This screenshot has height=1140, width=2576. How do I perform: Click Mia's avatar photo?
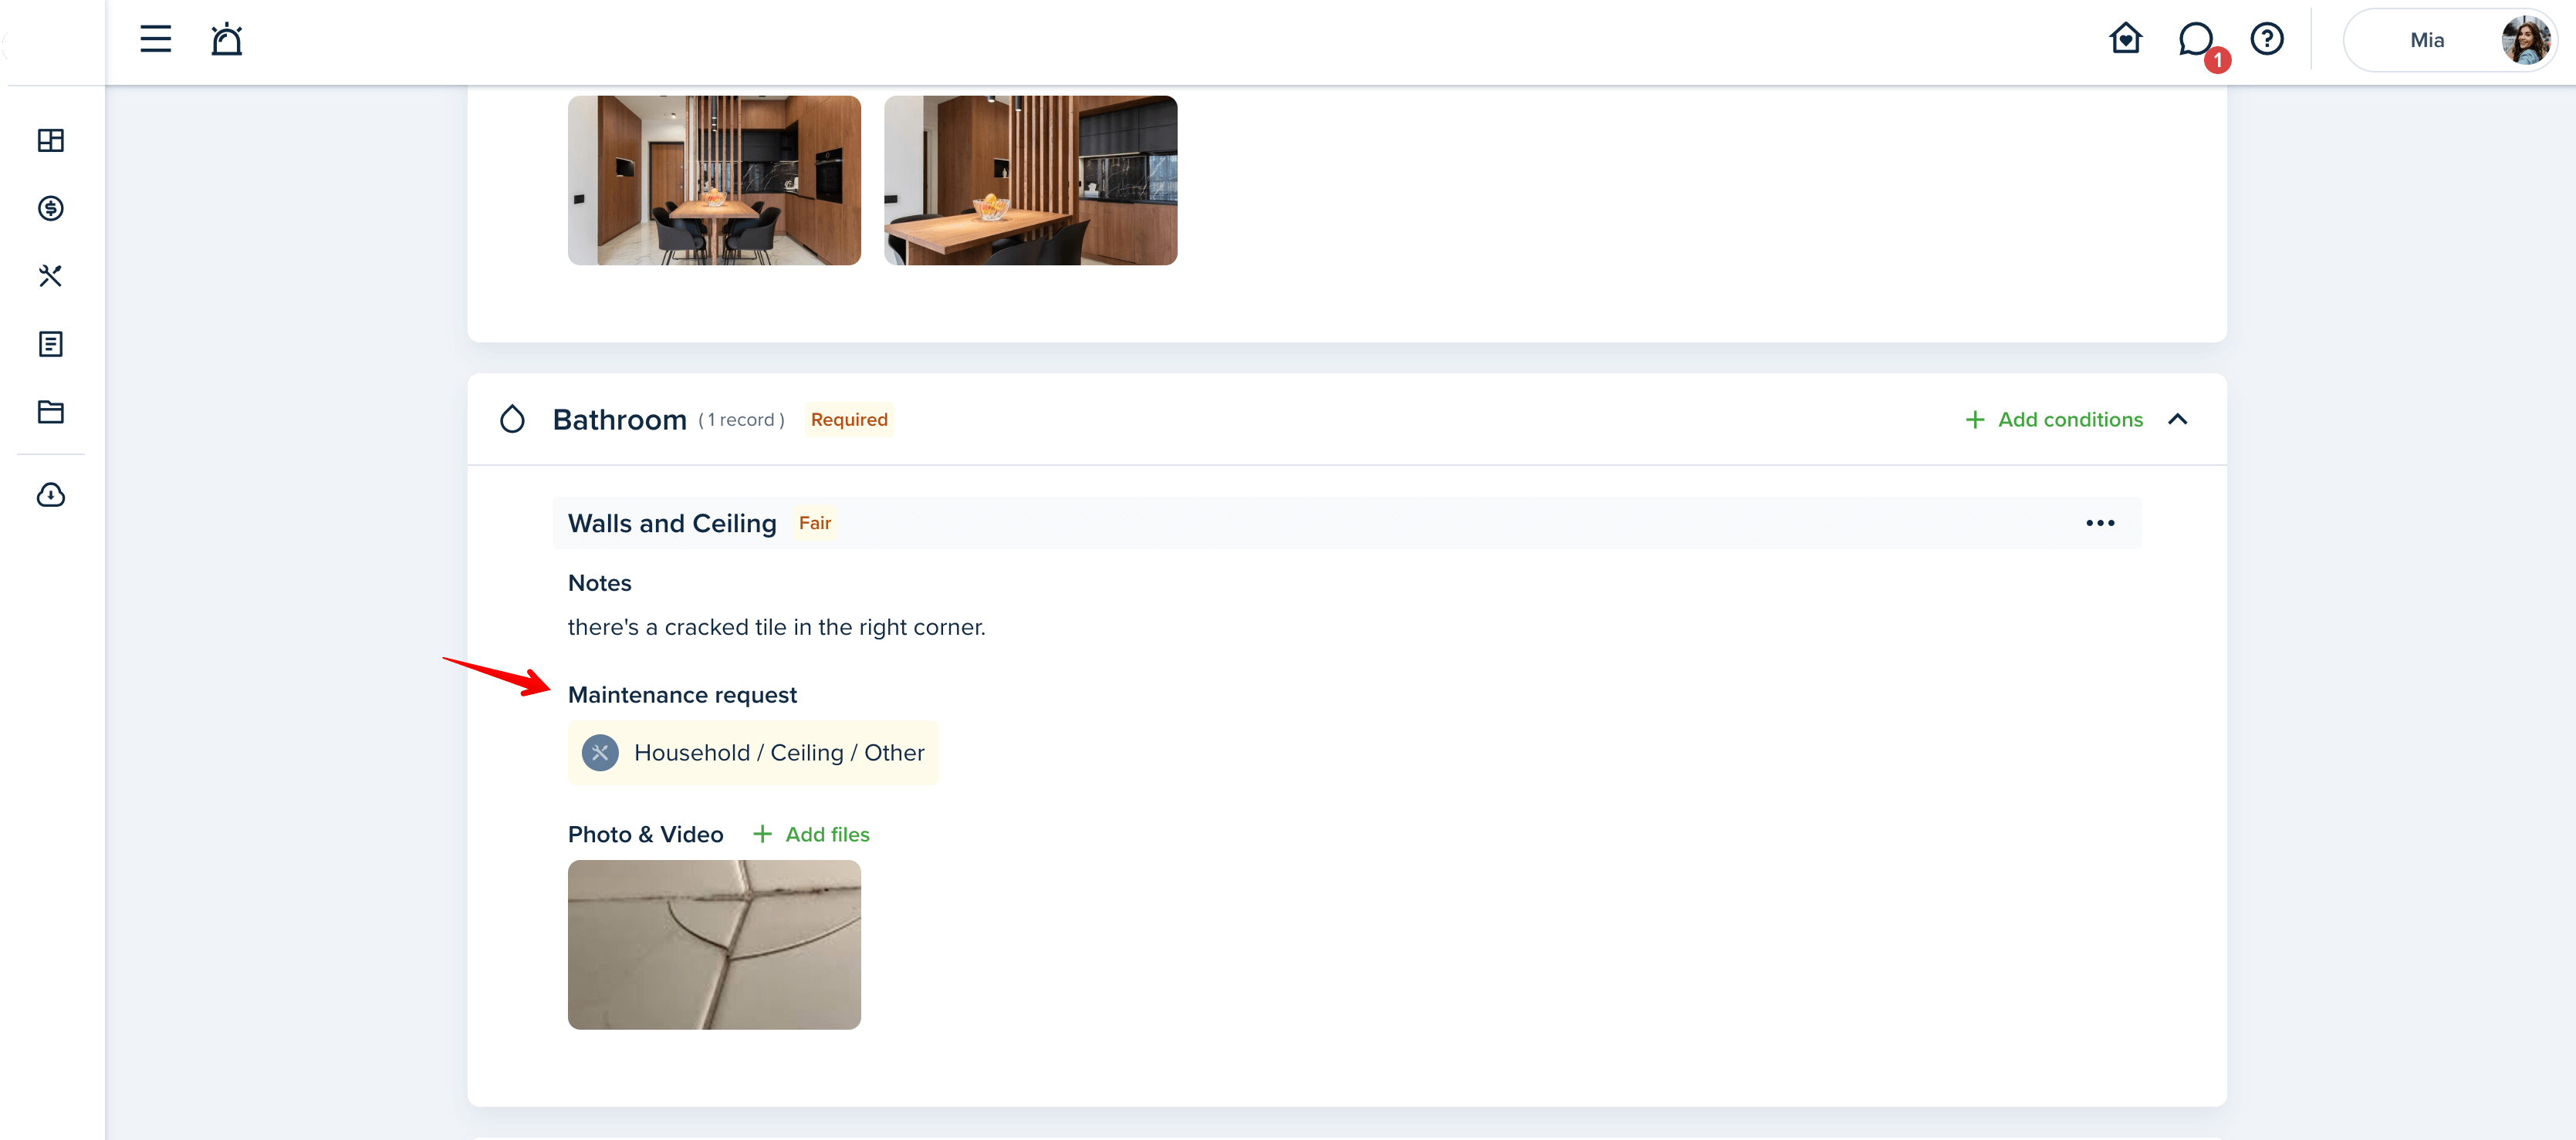click(x=2525, y=40)
